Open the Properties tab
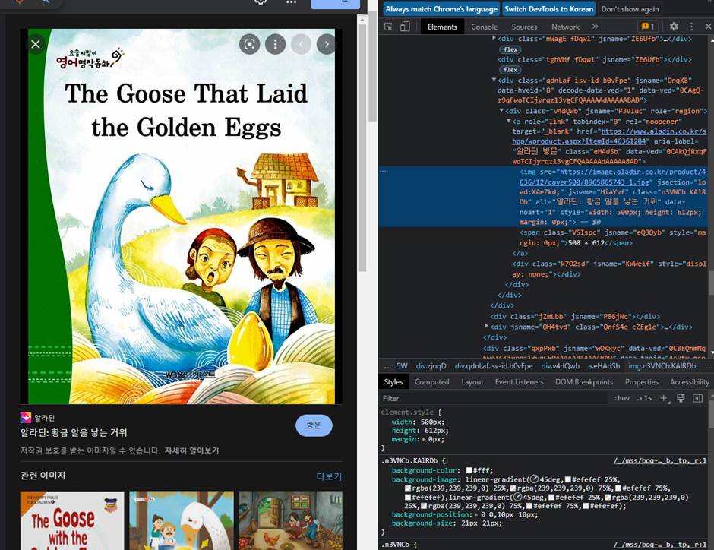 (x=642, y=382)
